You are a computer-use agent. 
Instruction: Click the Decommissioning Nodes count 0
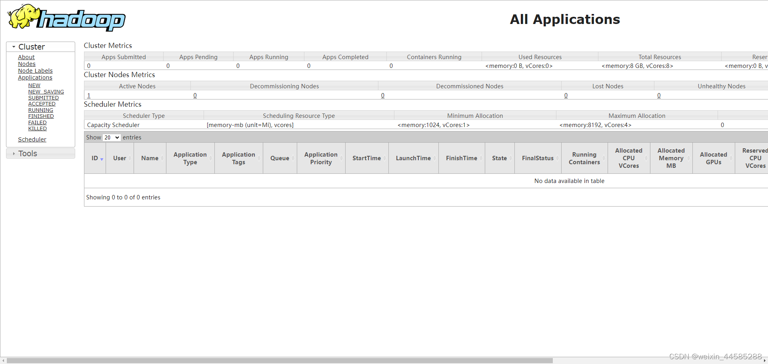click(x=195, y=95)
